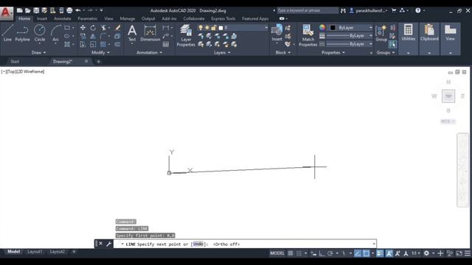The image size is (472, 265).
Task: Select the Polyline tool
Action: 22,33
